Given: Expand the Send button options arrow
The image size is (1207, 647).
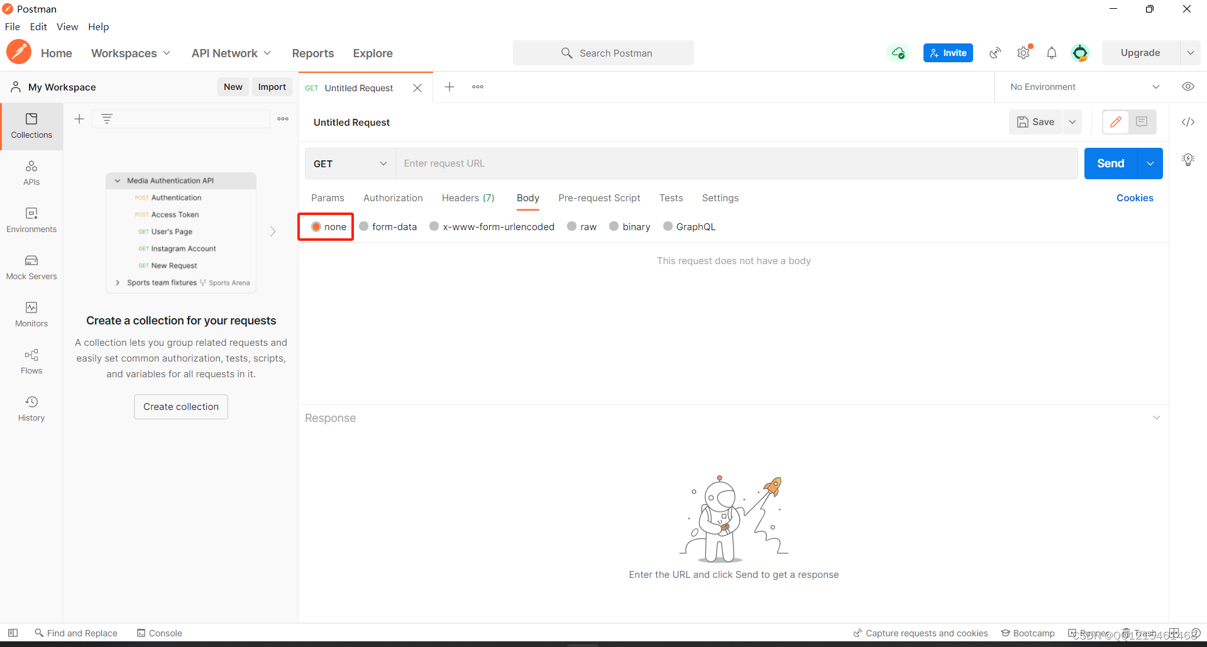Looking at the screenshot, I should pos(1150,163).
